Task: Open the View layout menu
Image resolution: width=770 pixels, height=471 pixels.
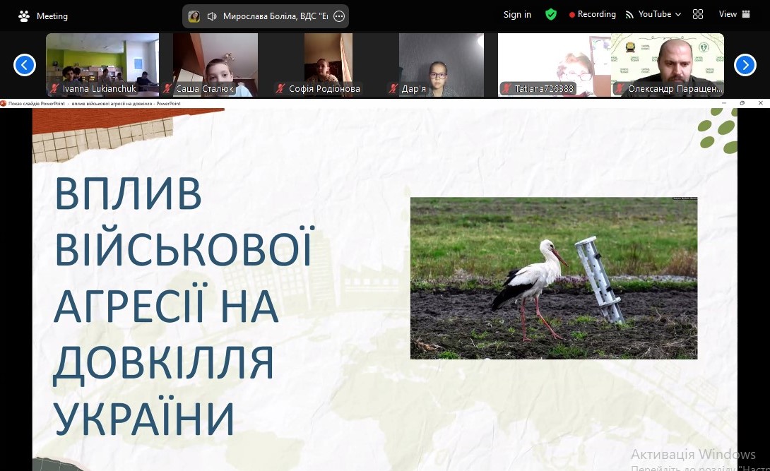Action: pyautogui.click(x=734, y=14)
